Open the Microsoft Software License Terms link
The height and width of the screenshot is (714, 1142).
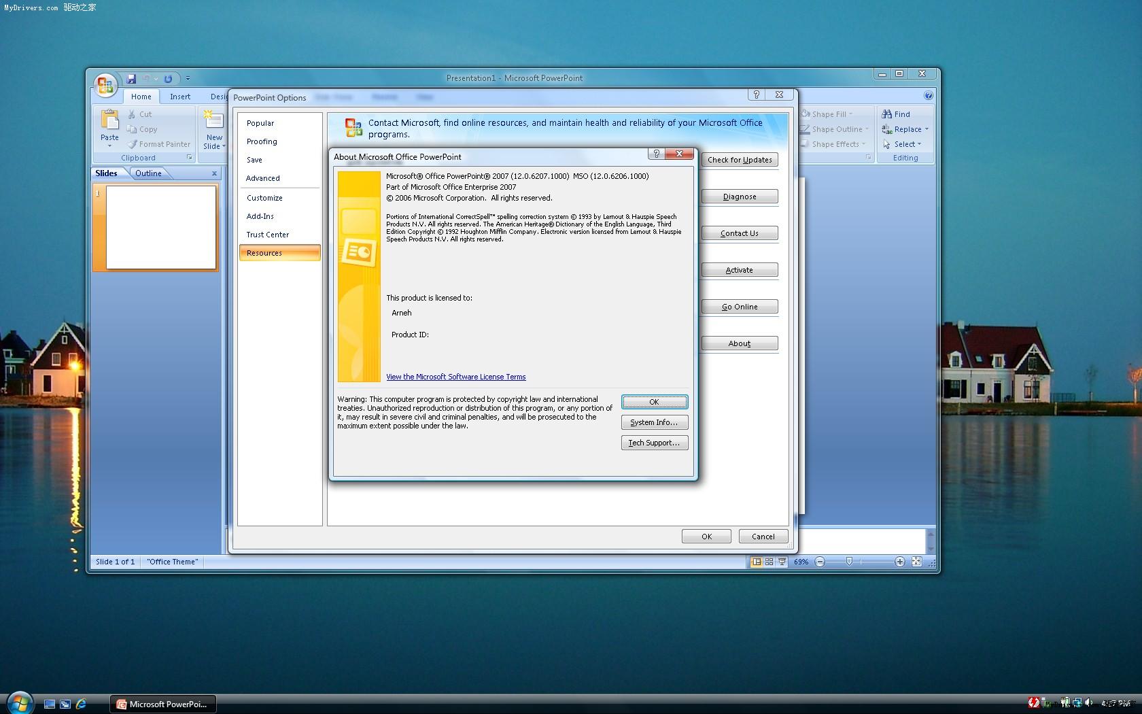coord(455,377)
